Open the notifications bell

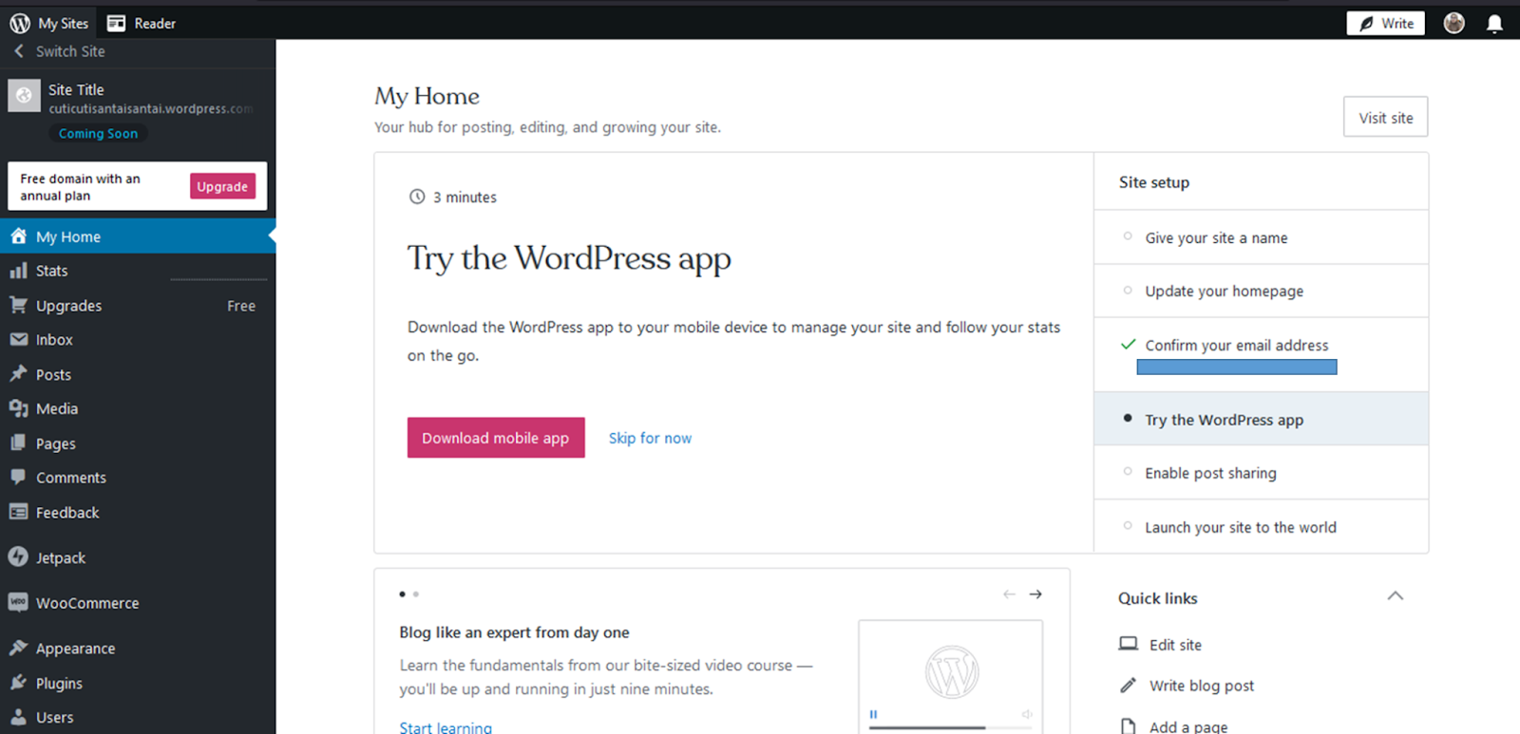(1494, 24)
